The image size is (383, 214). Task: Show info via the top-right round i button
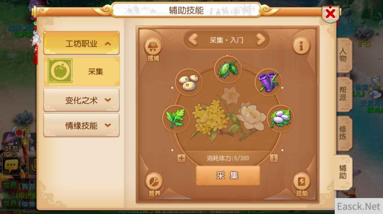pos(301,46)
